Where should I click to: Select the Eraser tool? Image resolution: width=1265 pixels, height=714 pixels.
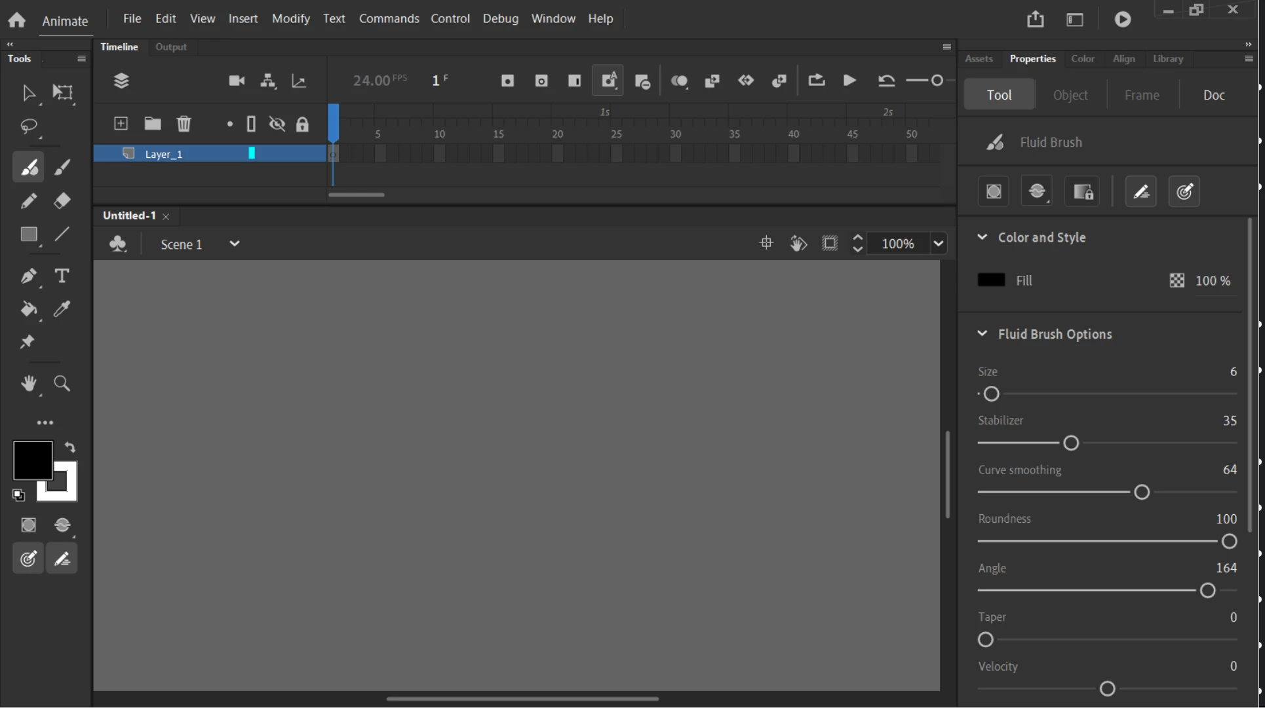point(62,201)
